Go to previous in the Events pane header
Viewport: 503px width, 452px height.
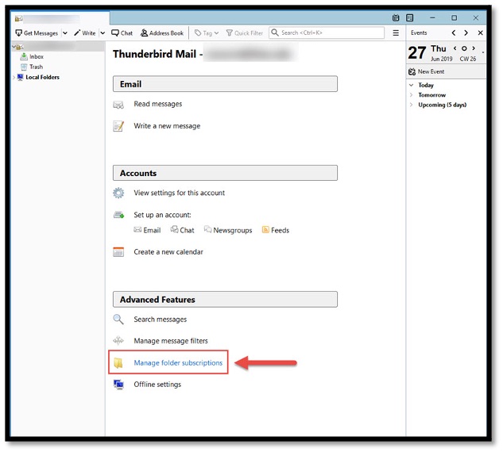pos(454,33)
